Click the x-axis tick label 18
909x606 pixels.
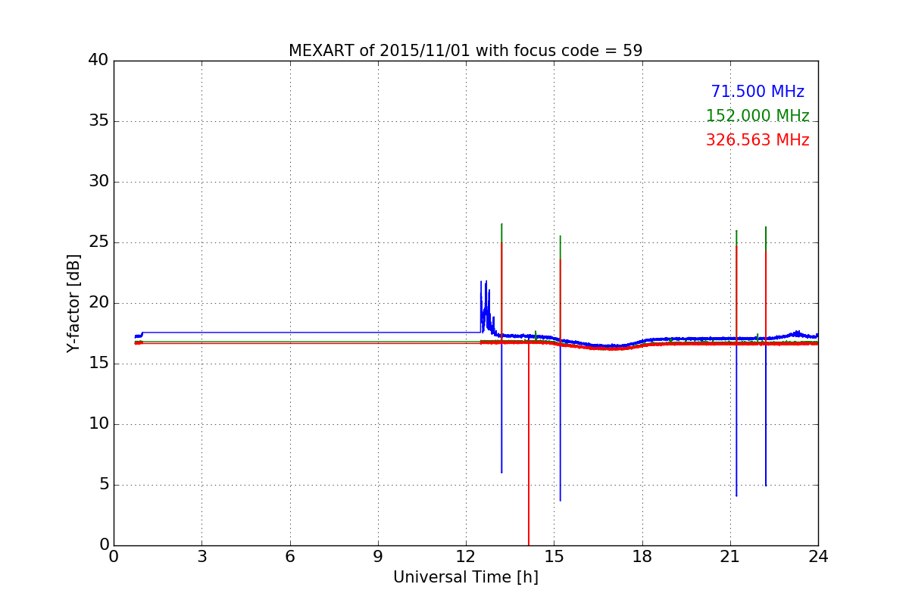pyautogui.click(x=642, y=557)
